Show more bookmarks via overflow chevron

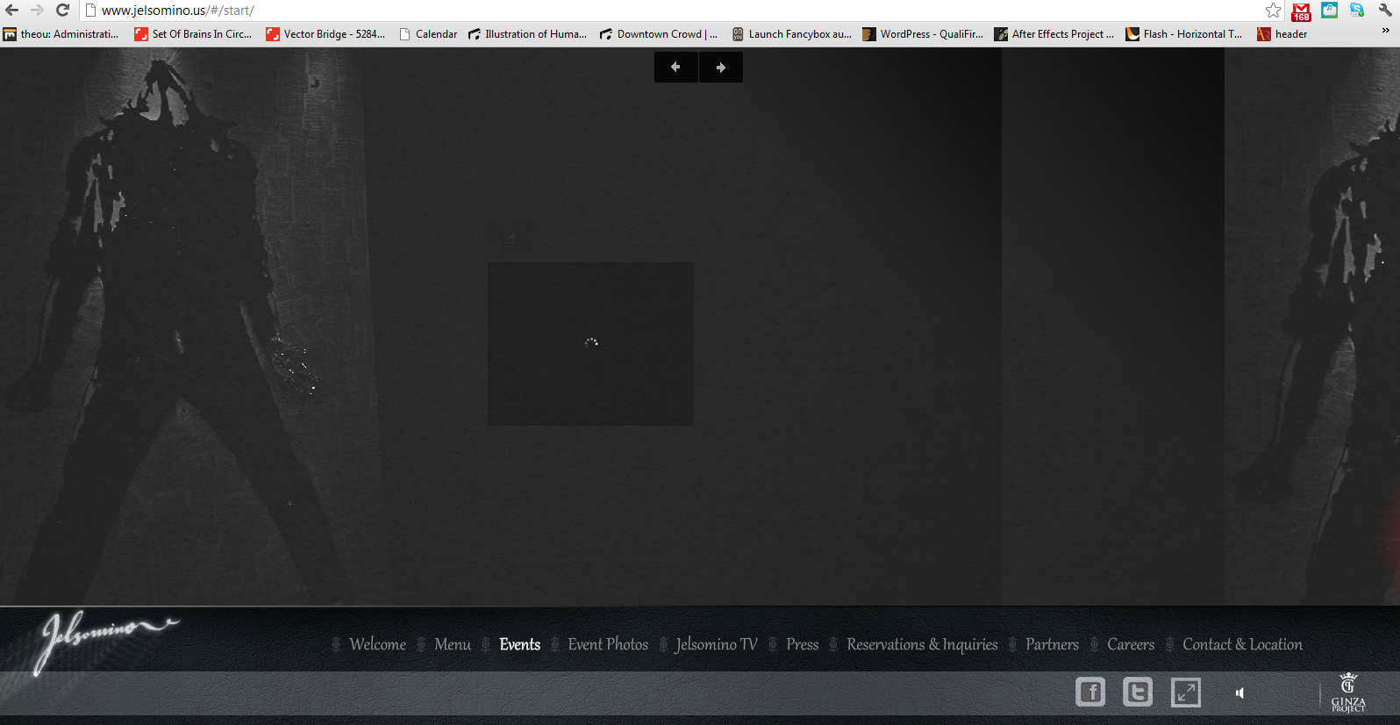[1386, 32]
